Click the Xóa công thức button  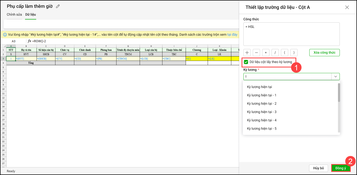(324, 52)
